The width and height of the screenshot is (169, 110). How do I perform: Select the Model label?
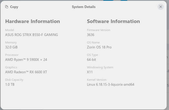(10, 30)
